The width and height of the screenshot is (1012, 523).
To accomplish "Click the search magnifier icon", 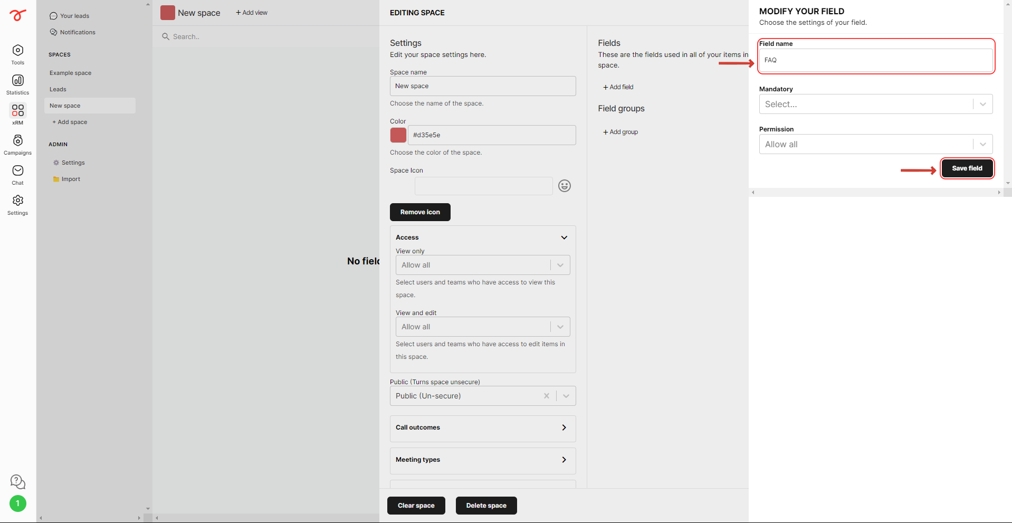I will click(x=166, y=36).
